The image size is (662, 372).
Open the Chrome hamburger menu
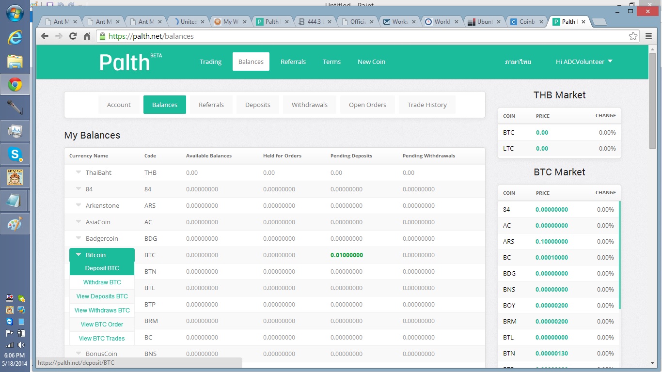(x=649, y=36)
